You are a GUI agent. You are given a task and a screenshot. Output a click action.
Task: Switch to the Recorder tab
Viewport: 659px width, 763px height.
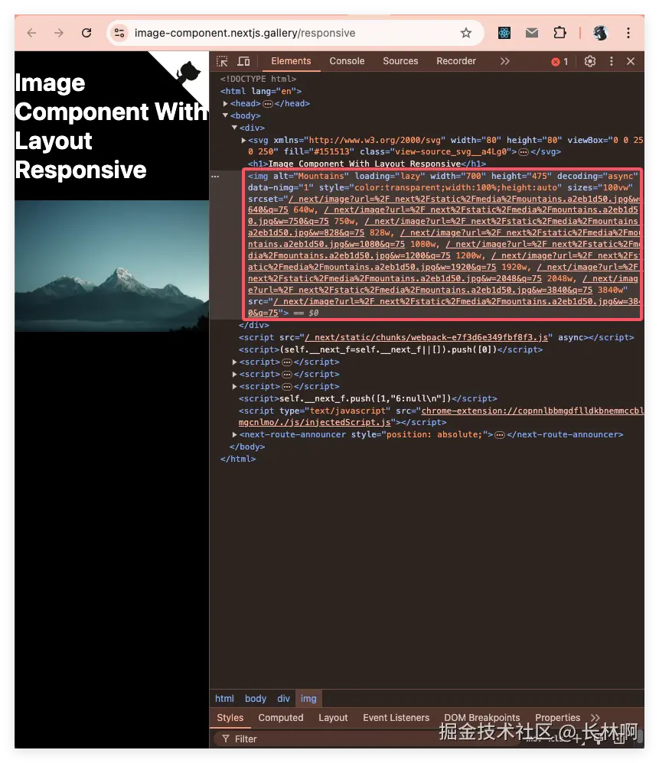[x=456, y=61]
